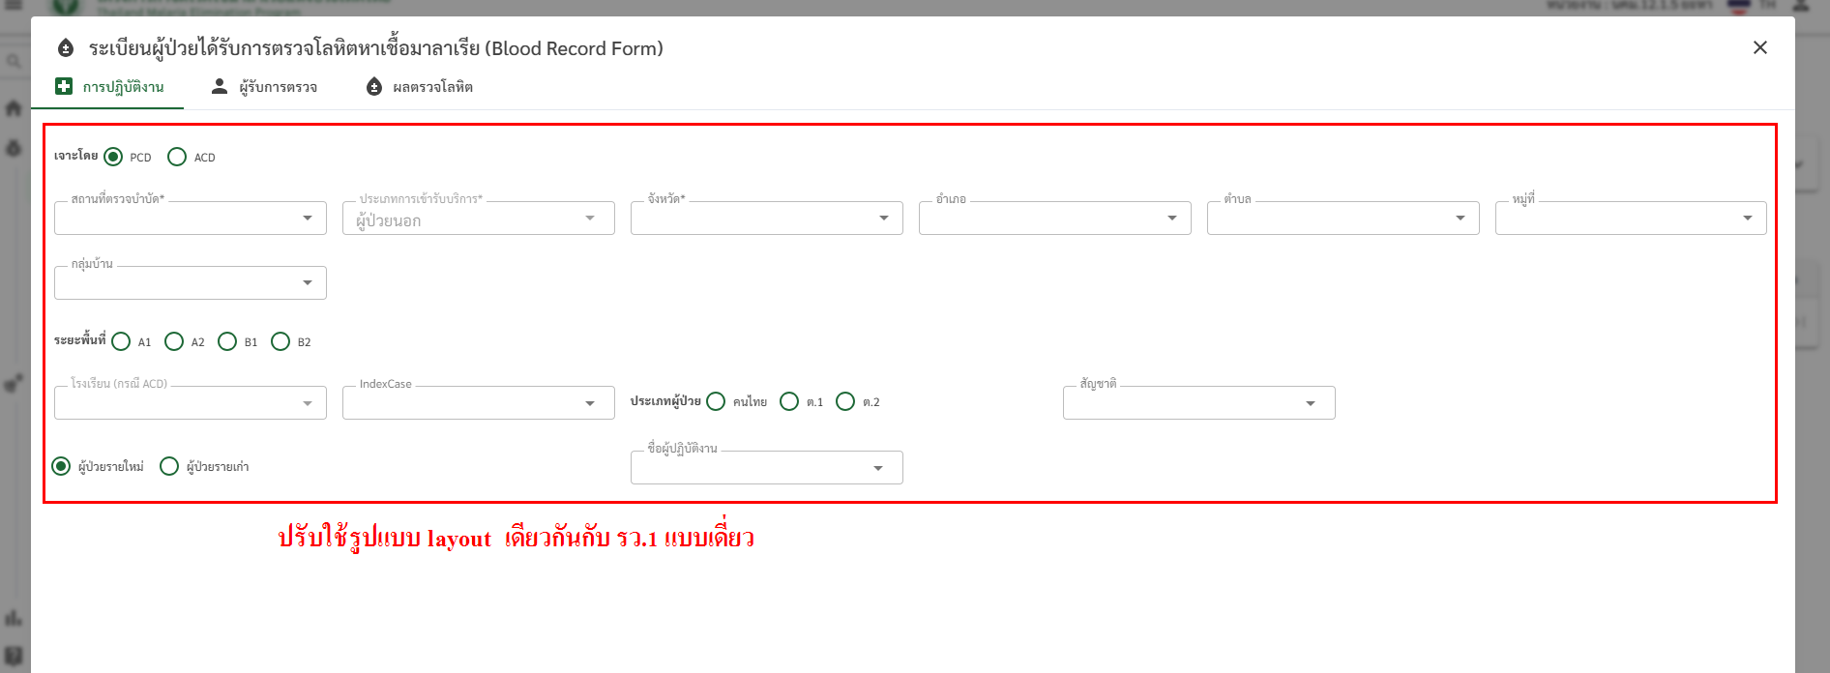Click the กลุ่มบ้าน field
Screen dimensions: 1830x673
point(190,283)
